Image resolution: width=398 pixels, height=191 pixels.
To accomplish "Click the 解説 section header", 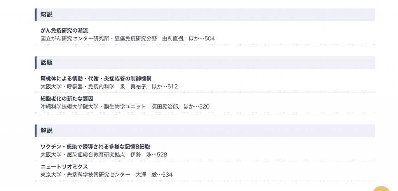I will pos(205,131).
